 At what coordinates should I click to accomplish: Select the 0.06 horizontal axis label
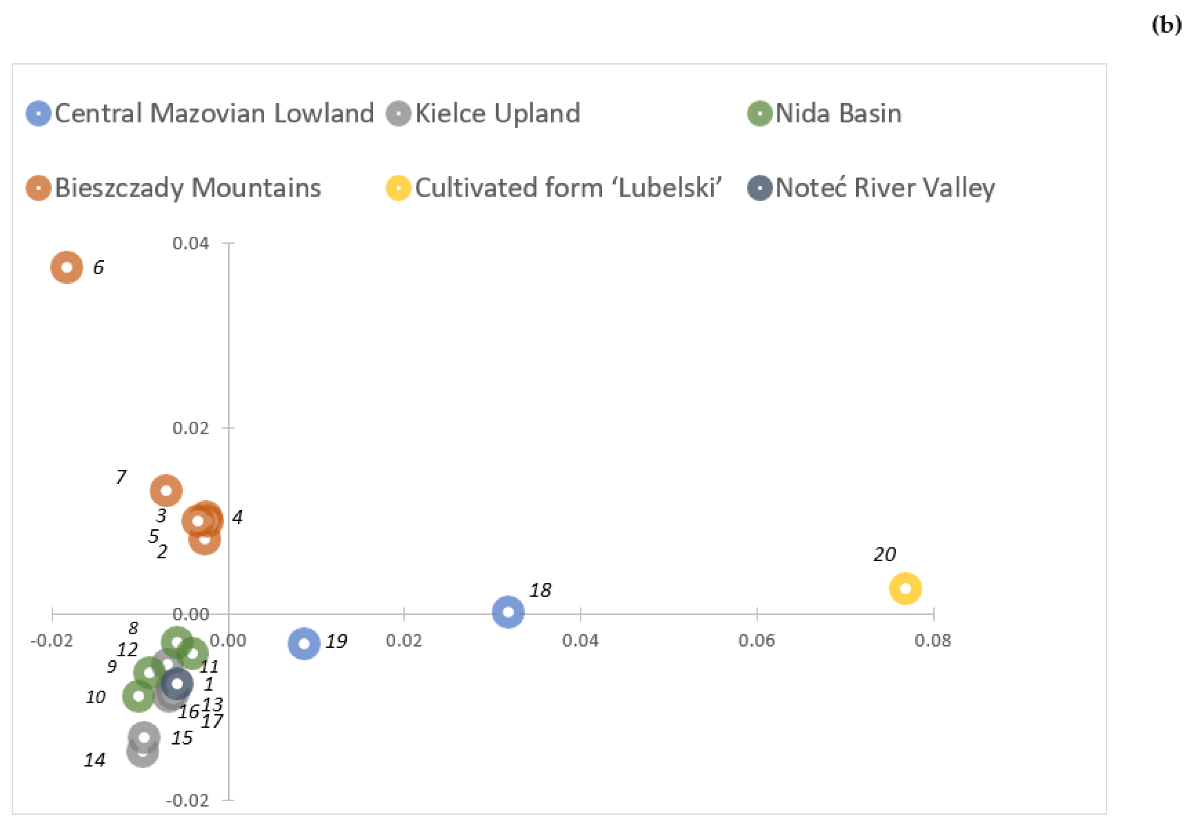click(x=756, y=641)
